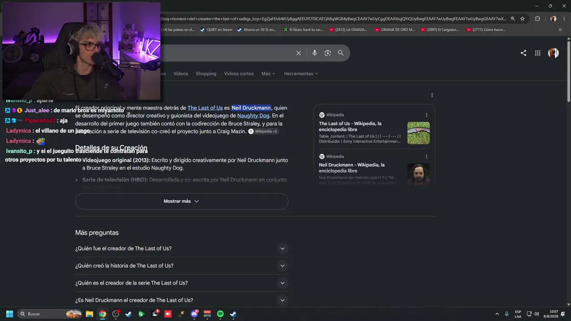Follow the 'The Last of Us' link in the overview
The image size is (571, 321).
tap(205, 108)
